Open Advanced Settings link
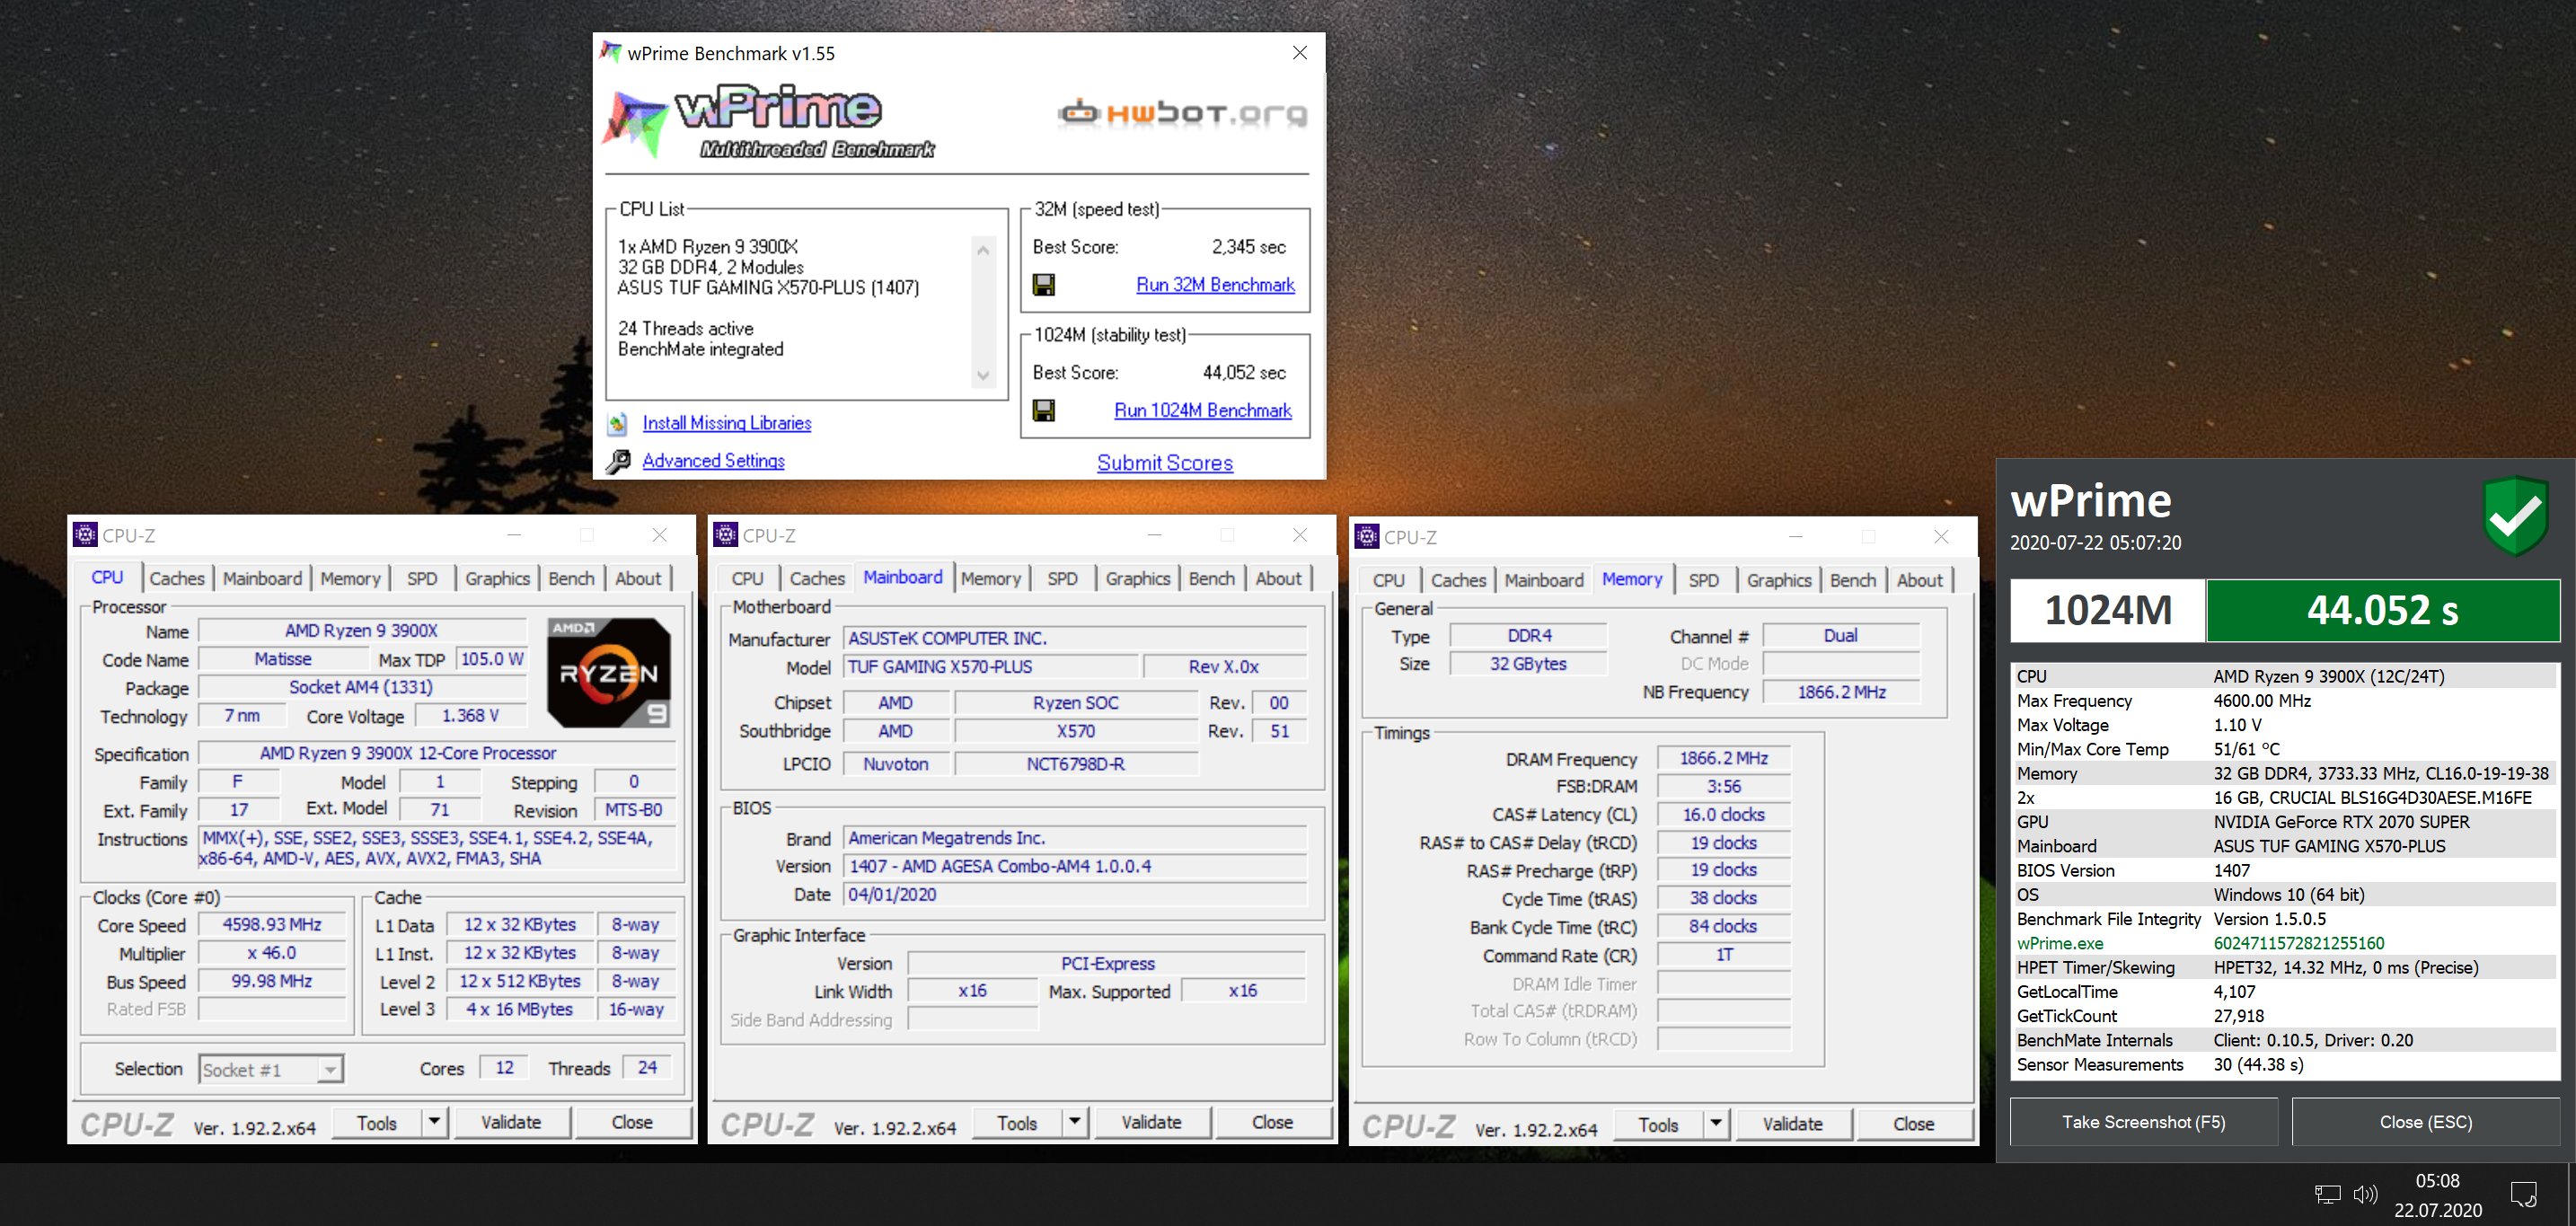This screenshot has height=1226, width=2576. click(x=713, y=461)
